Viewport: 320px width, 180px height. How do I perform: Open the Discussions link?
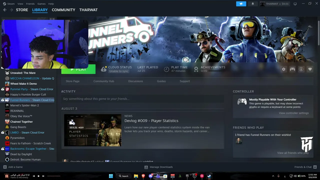pyautogui.click(x=135, y=81)
